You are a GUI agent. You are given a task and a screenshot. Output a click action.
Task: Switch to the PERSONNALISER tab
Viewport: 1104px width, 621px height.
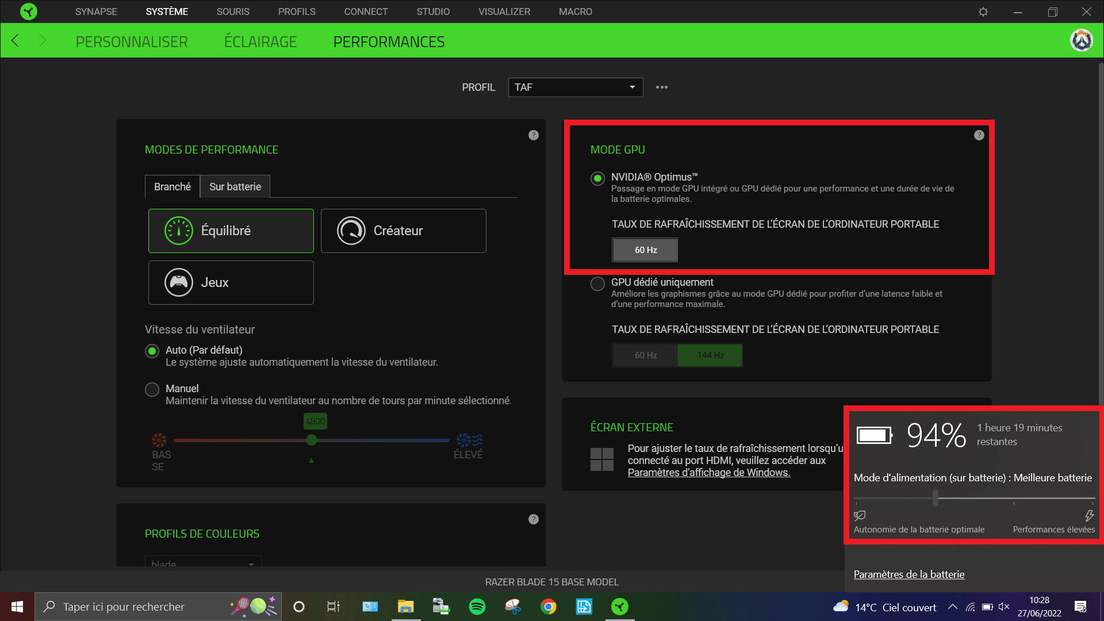[132, 42]
